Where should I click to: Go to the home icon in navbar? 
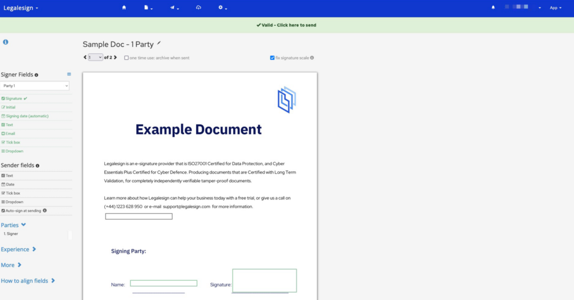coord(124,7)
